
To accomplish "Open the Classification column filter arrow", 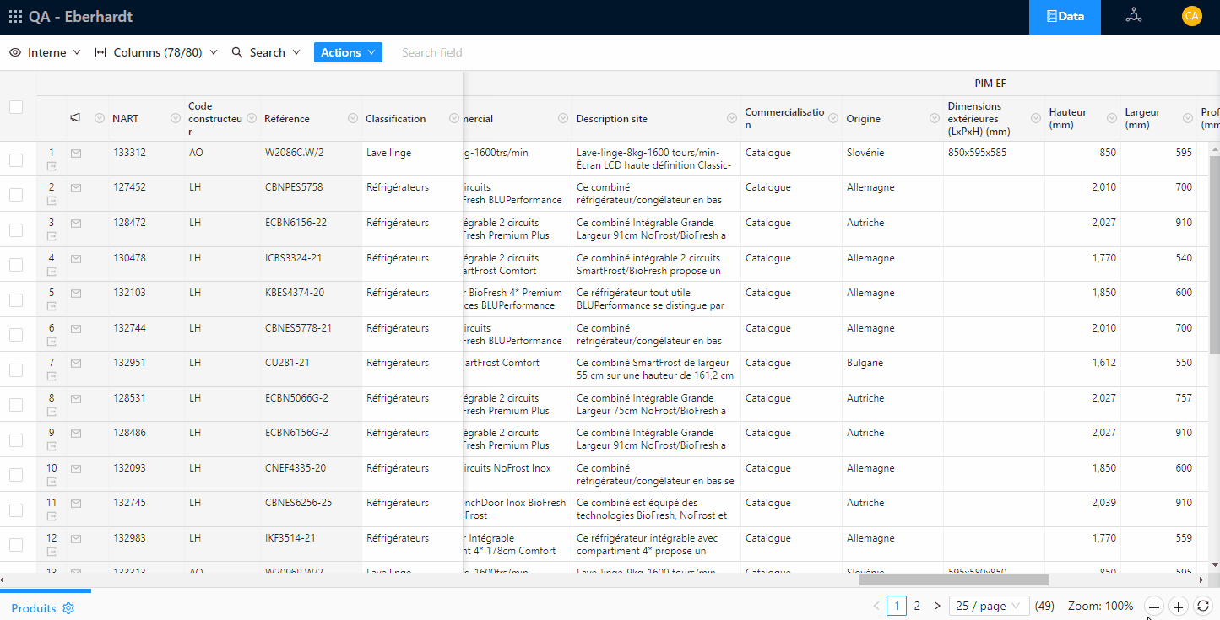I will tap(454, 118).
